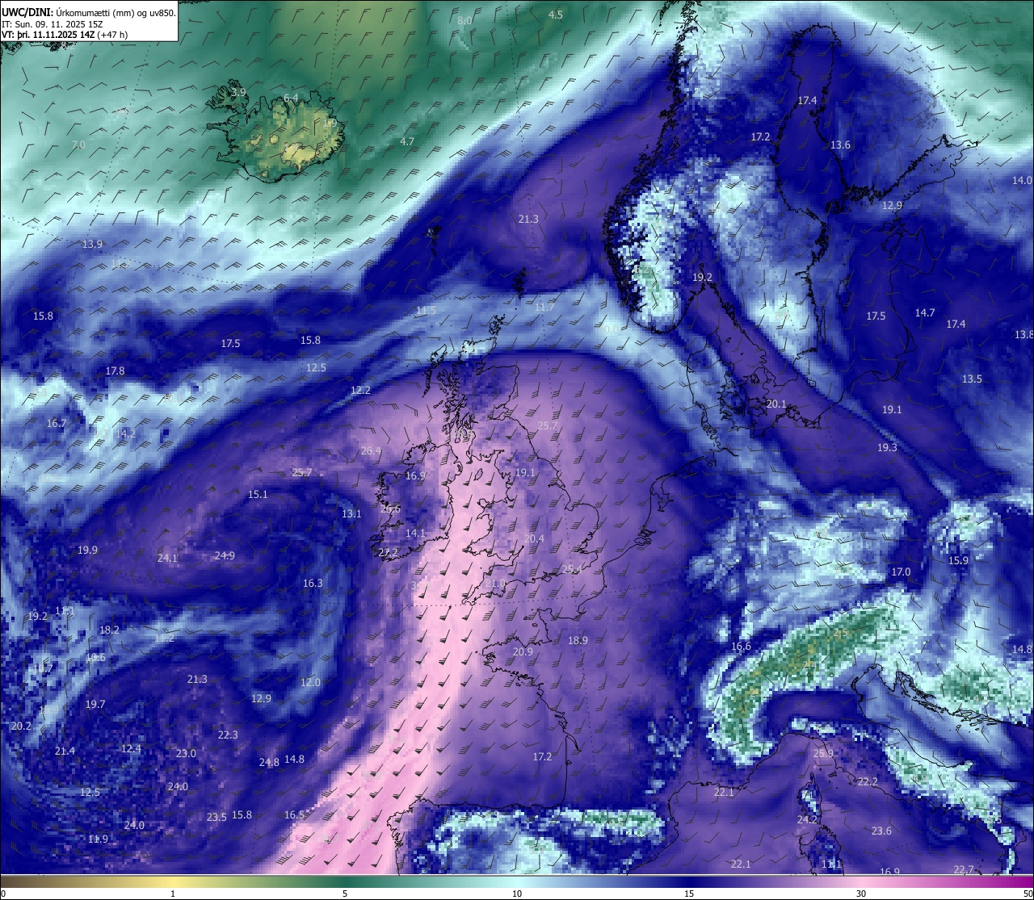Click the 24.8 value label
1034x900 pixels.
269,762
